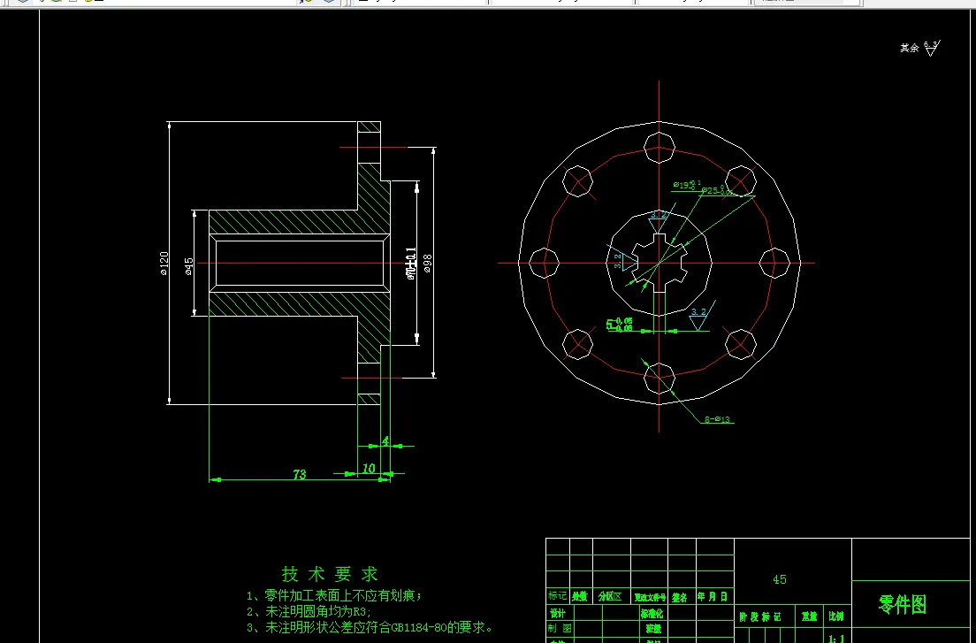Select the bolt hole on the left centerline
This screenshot has height=643, width=976.
point(544,263)
